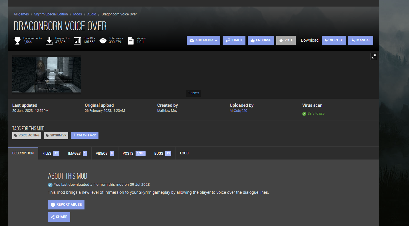409x226 pixels.
Task: Vote for the mod with star button
Action: point(286,41)
